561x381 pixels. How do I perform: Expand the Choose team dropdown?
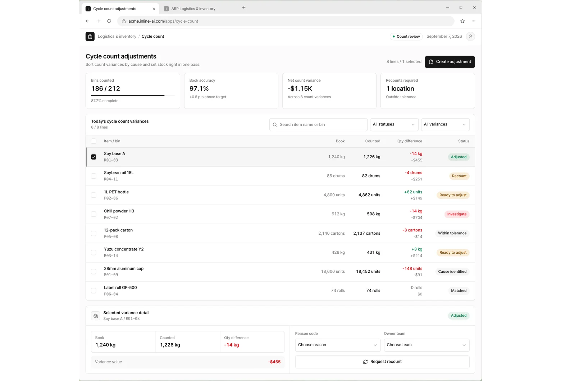click(x=427, y=345)
